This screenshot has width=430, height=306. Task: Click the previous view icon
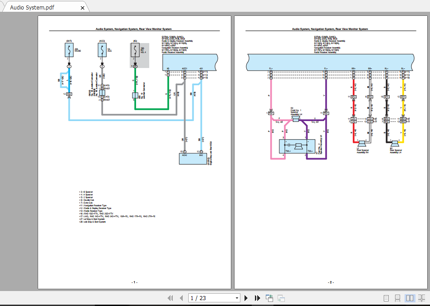(x=269, y=298)
